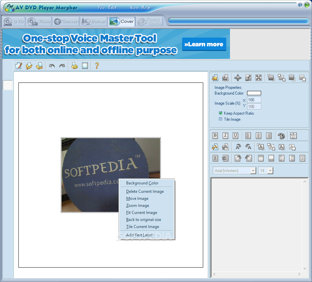Click the Learn more banner button
Image resolution: width=312 pixels, height=282 pixels.
point(204,44)
